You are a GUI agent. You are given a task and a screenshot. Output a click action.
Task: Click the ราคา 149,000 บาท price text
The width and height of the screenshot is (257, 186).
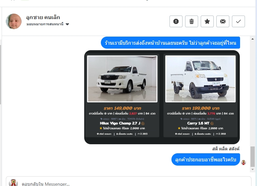pyautogui.click(x=122, y=108)
